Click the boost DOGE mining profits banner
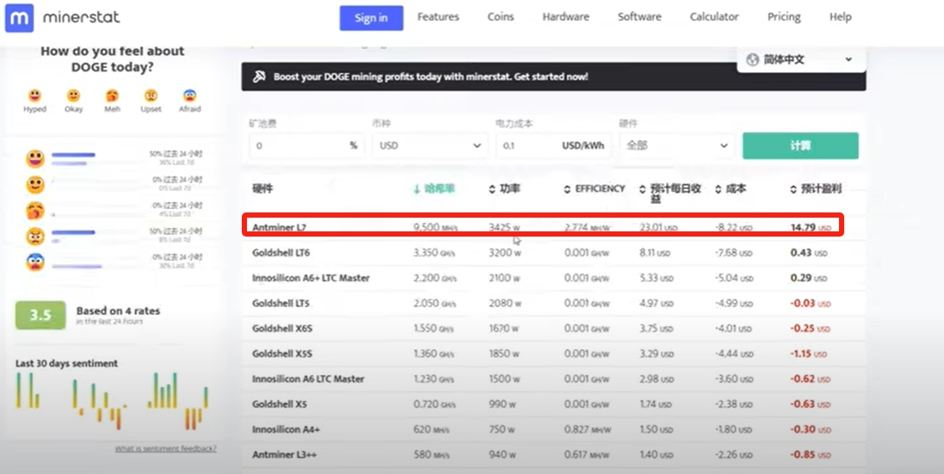The width and height of the screenshot is (944, 474). (554, 77)
